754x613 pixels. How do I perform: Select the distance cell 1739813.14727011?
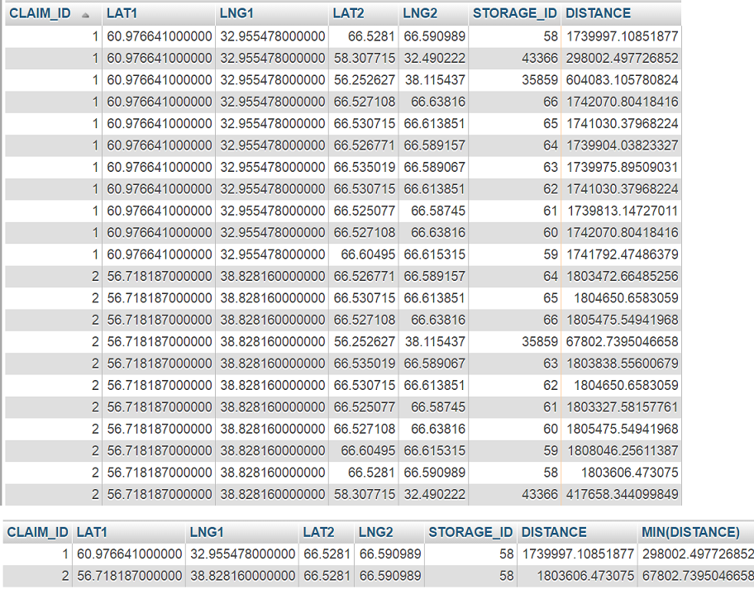[622, 211]
